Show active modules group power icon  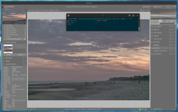pos(156,21)
